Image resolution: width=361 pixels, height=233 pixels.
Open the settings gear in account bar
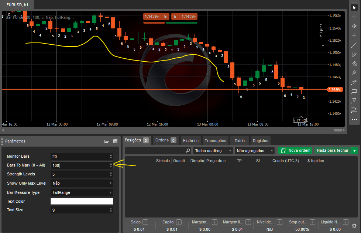[x=354, y=226]
